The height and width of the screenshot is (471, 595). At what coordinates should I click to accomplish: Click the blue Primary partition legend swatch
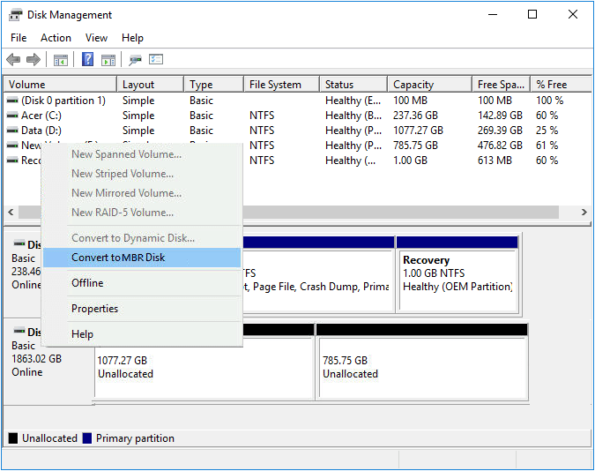point(86,438)
